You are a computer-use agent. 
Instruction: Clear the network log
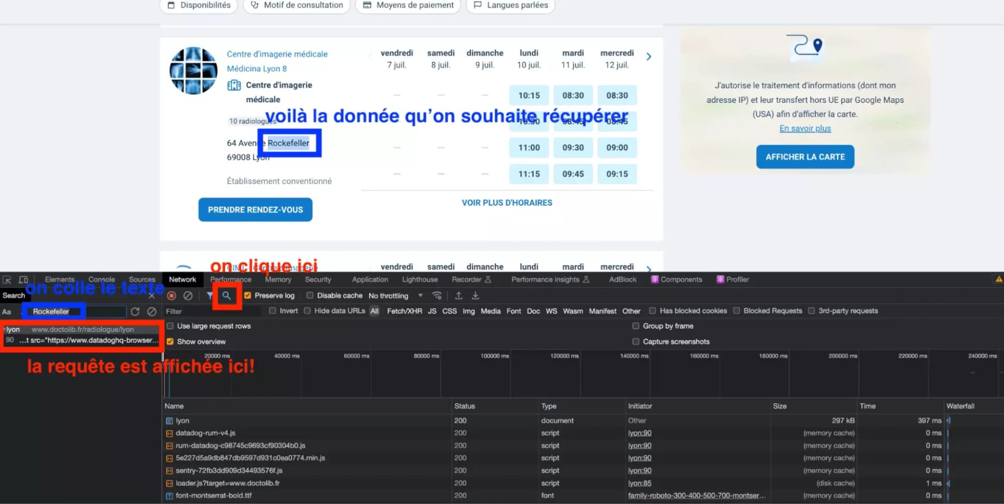pyautogui.click(x=188, y=296)
